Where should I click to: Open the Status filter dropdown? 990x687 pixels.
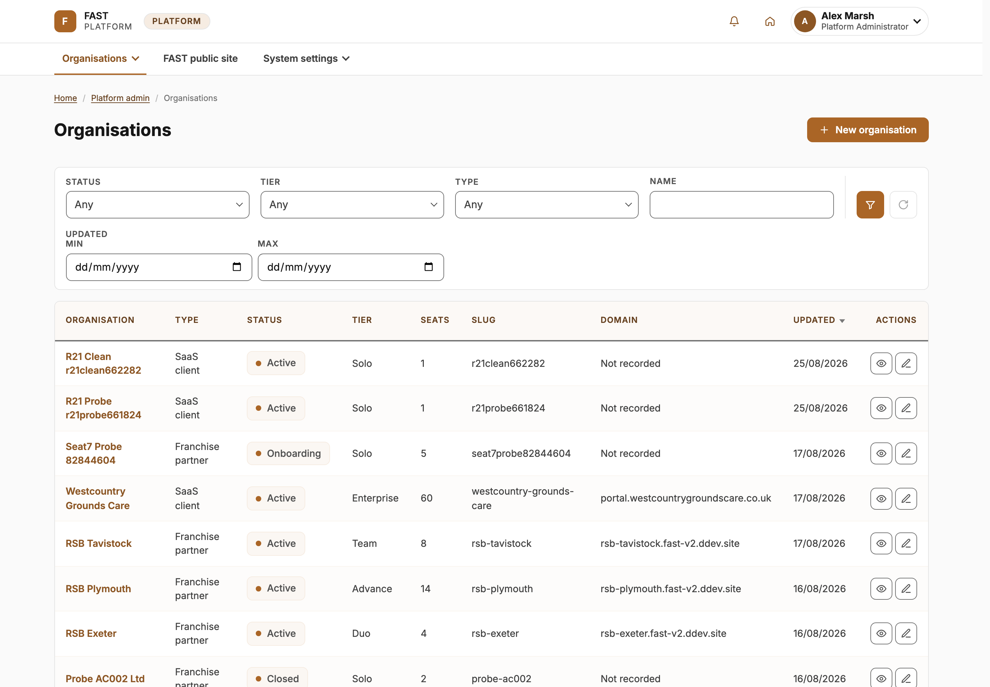click(x=158, y=204)
